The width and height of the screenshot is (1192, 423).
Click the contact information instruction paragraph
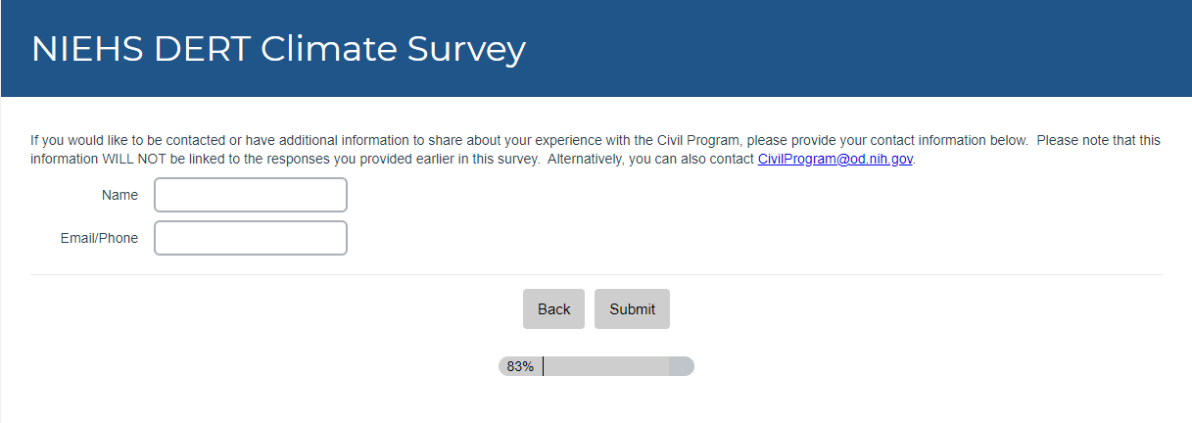pos(490,141)
